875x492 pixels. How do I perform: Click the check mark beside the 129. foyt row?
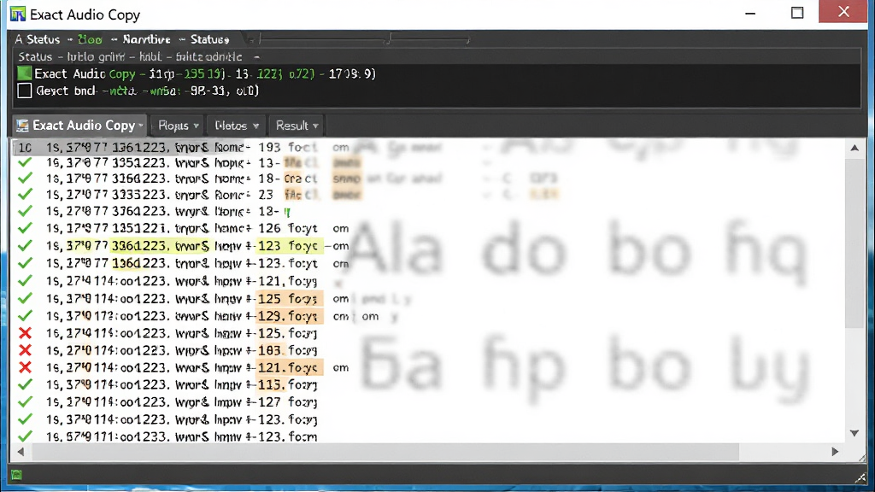click(25, 316)
